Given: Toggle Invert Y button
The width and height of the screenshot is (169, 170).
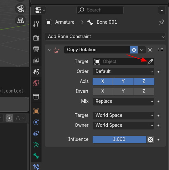Looking at the screenshot, I should pyautogui.click(x=123, y=91).
